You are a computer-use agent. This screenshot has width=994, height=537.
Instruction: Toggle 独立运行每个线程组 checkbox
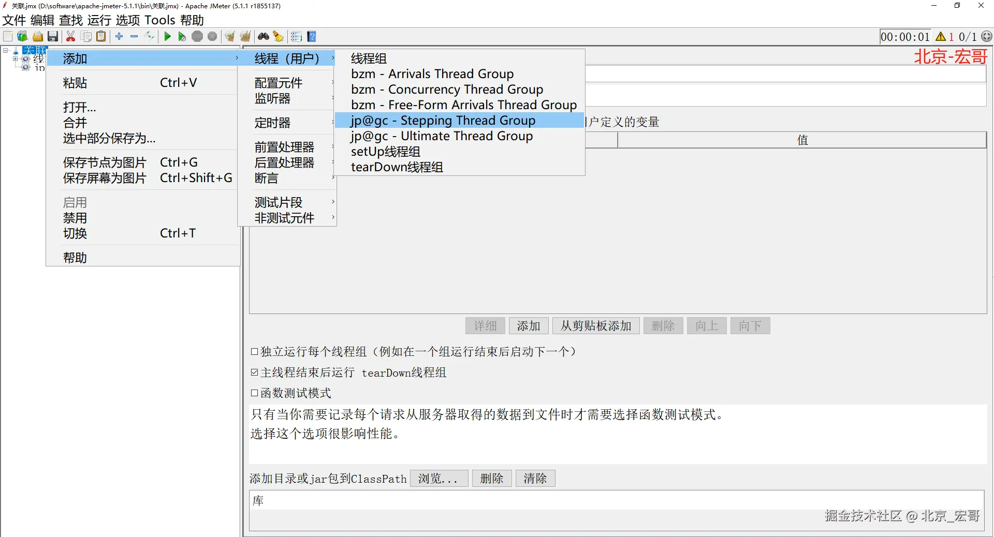(x=254, y=352)
